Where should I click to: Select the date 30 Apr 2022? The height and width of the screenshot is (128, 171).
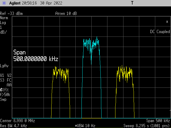tap(51, 3)
